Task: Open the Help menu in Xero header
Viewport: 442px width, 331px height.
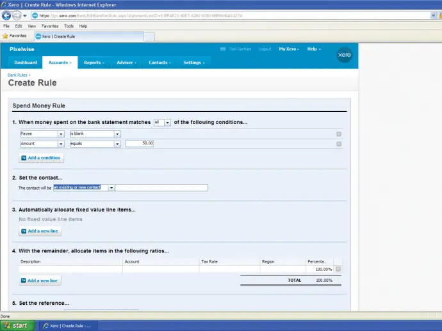Action: 314,49
